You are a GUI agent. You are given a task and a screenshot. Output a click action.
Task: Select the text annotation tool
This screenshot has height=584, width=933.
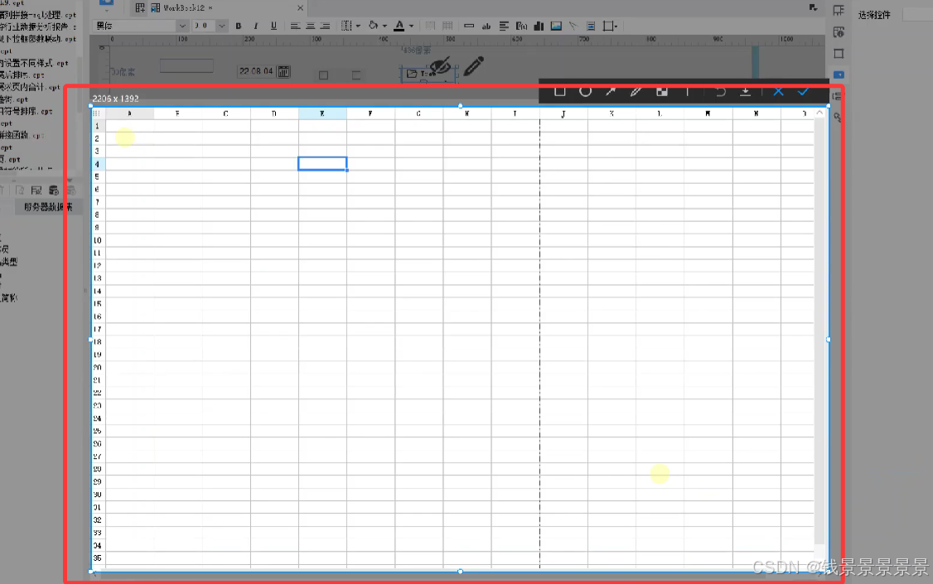coord(687,91)
